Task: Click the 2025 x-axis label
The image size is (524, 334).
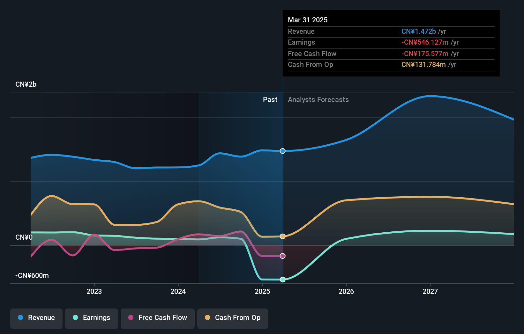Action: [x=262, y=291]
